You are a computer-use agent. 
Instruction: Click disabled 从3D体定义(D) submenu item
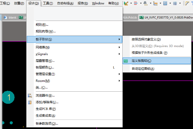(157, 46)
